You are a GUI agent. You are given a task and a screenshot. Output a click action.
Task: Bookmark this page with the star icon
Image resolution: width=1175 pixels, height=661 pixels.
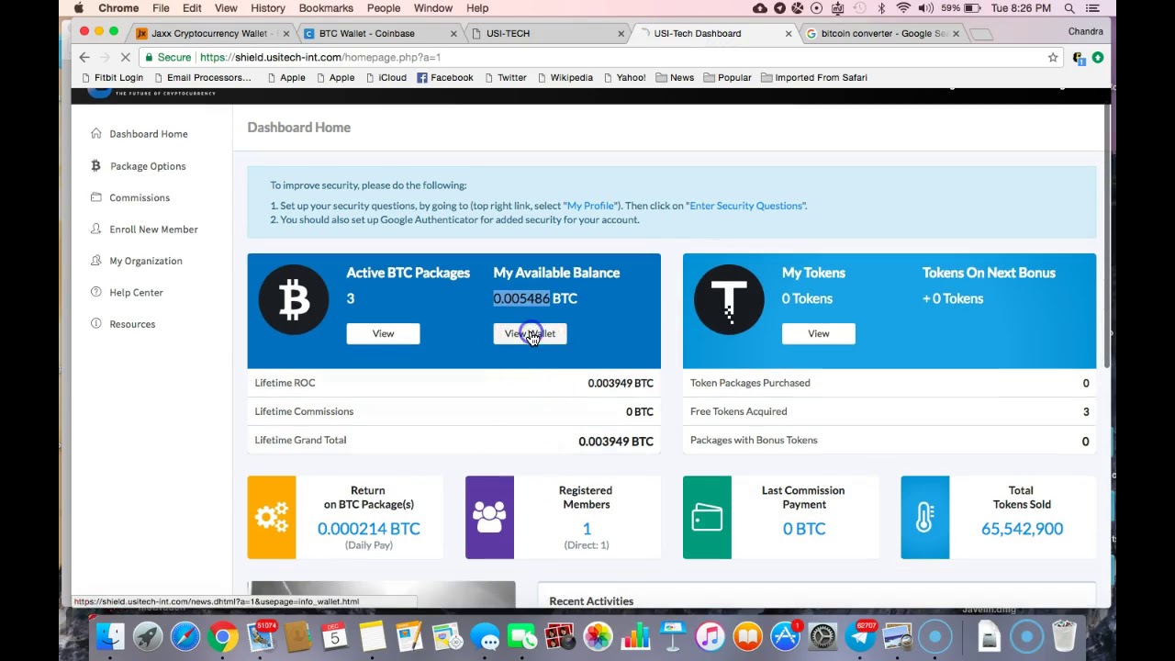click(1053, 57)
